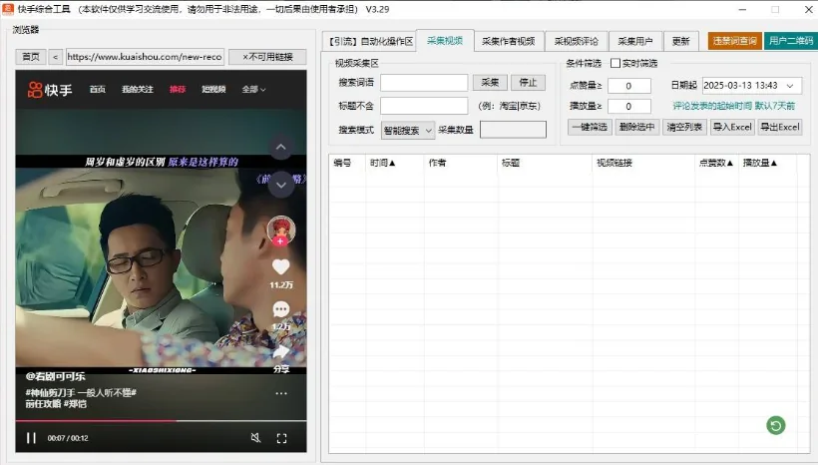Open 首页 in Kuaishou navigation
The image size is (818, 465).
click(x=98, y=89)
